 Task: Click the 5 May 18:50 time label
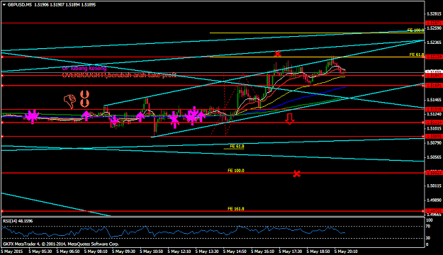point(318,251)
